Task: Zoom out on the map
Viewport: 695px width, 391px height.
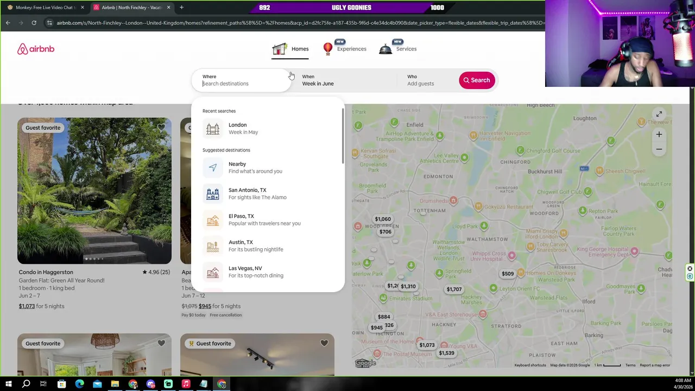Action: pyautogui.click(x=659, y=149)
